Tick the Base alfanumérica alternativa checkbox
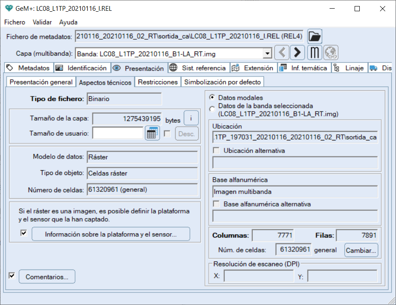This screenshot has width=396, height=305. (217, 204)
